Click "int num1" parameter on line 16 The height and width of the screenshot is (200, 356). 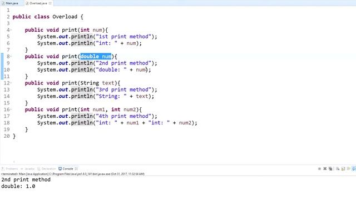tap(93, 109)
